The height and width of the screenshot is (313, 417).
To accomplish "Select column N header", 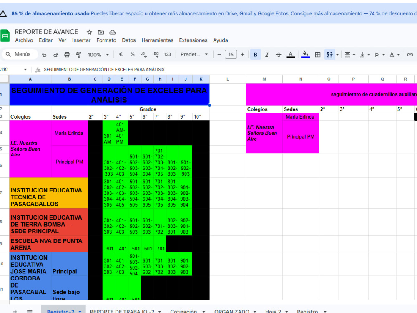I will click(301, 79).
